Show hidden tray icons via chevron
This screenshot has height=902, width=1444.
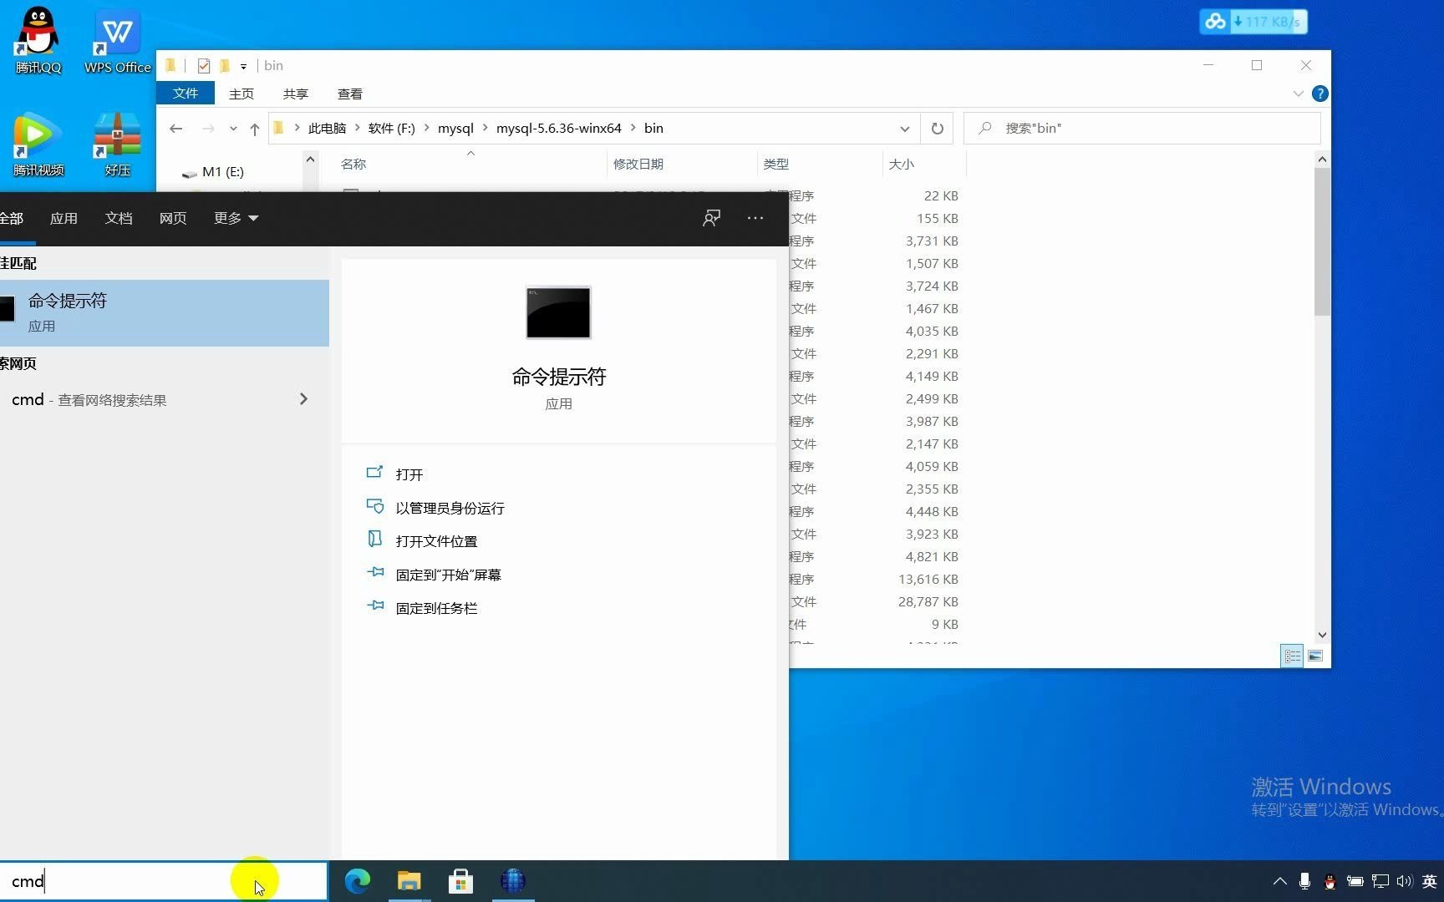pos(1279,881)
